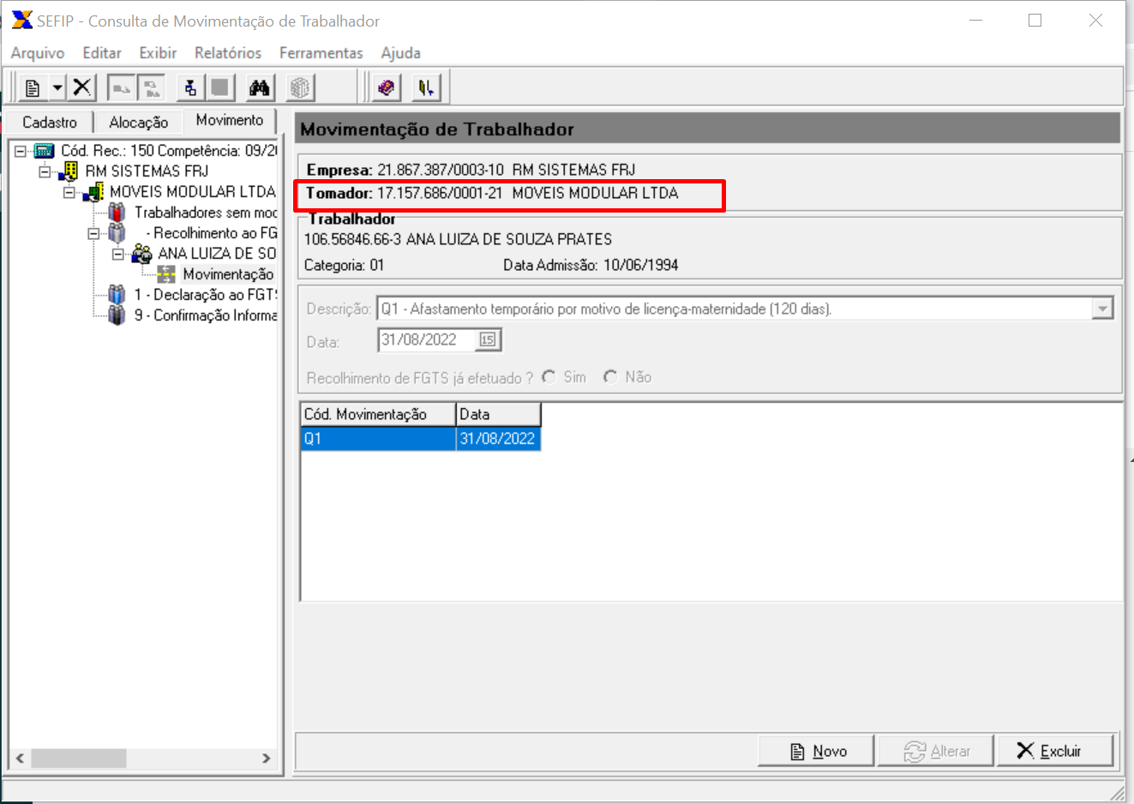
Task: Click the Excluir button
Action: pyautogui.click(x=1055, y=751)
